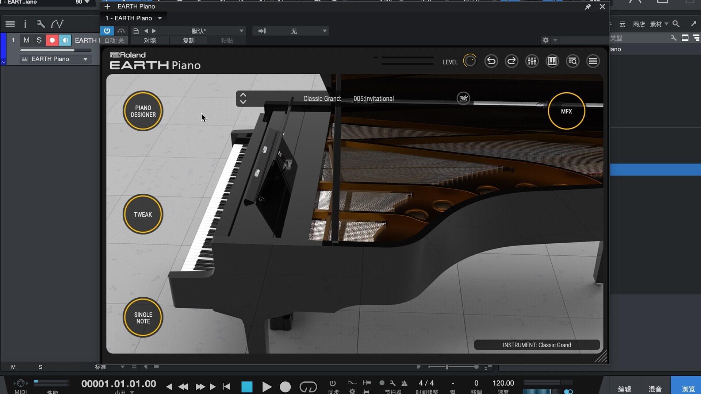This screenshot has width=701, height=394.
Task: Click the Record button in transport
Action: (285, 387)
